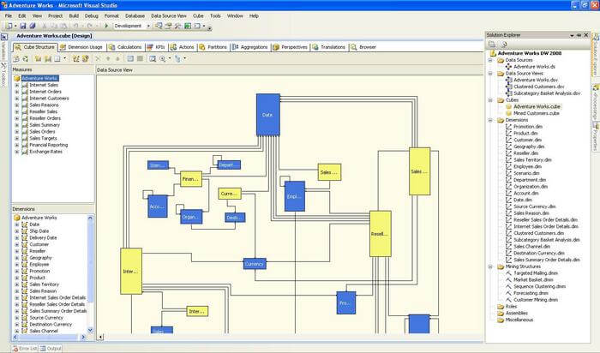Select the Roles folder in Solution Explorer
The width and height of the screenshot is (600, 353).
tap(511, 307)
